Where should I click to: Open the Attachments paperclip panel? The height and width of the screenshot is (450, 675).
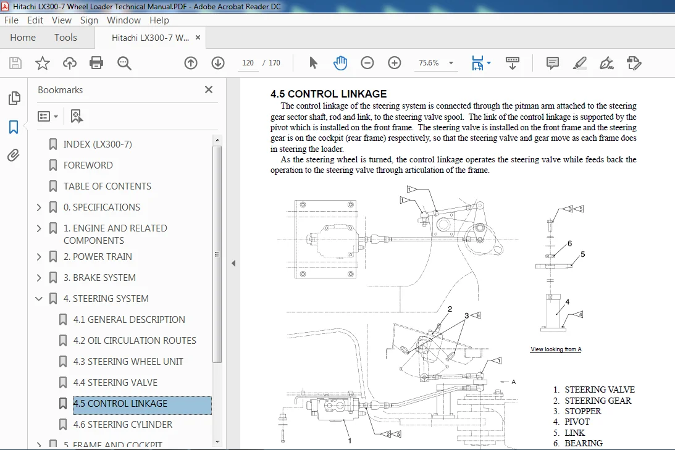click(14, 156)
